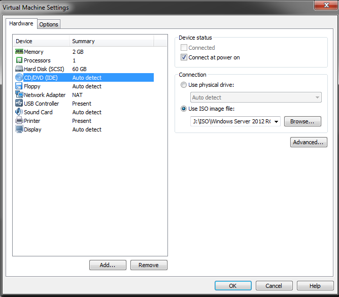
Task: Select the Processors row label
Action: tap(37, 60)
